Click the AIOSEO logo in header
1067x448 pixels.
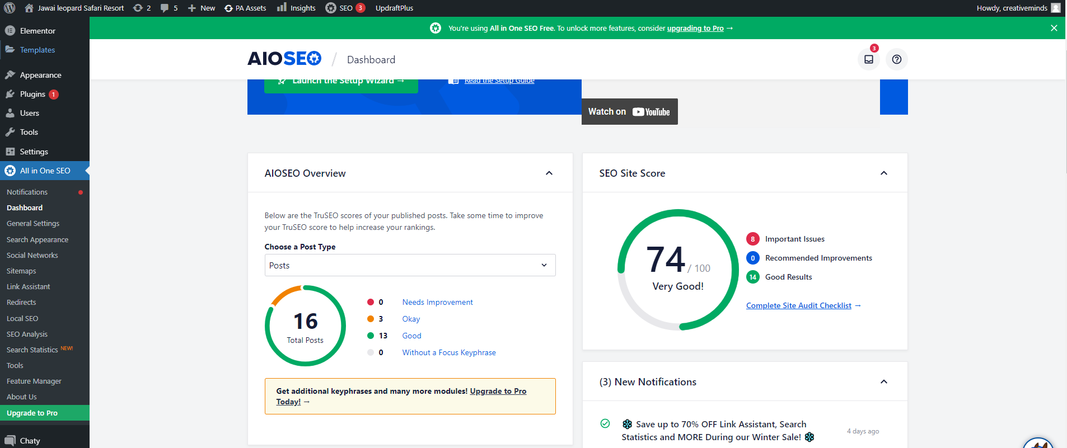point(284,59)
